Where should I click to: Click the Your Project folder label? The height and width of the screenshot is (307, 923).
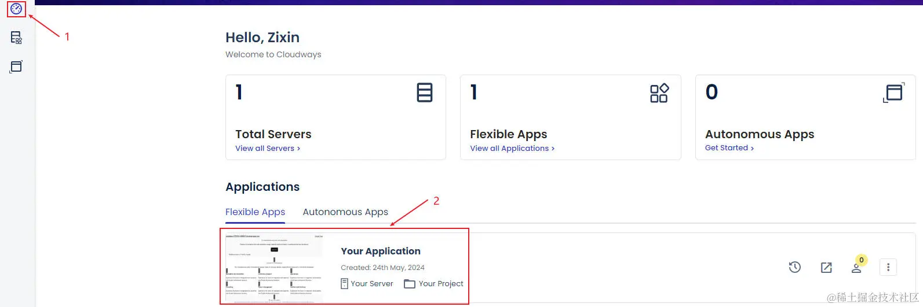(434, 283)
